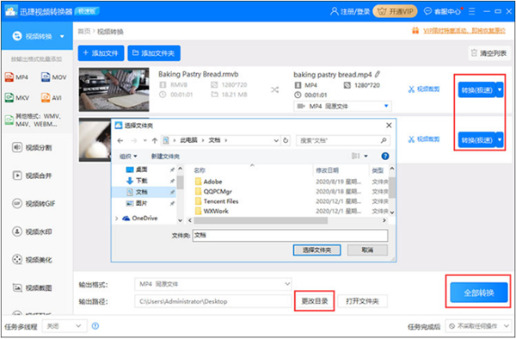The height and width of the screenshot is (339, 516).
Task: Expand the 视频转换 dropdown header
Action: [62, 36]
